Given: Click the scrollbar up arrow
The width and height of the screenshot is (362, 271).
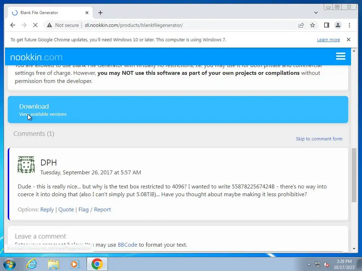Looking at the screenshot, I should 354,51.
